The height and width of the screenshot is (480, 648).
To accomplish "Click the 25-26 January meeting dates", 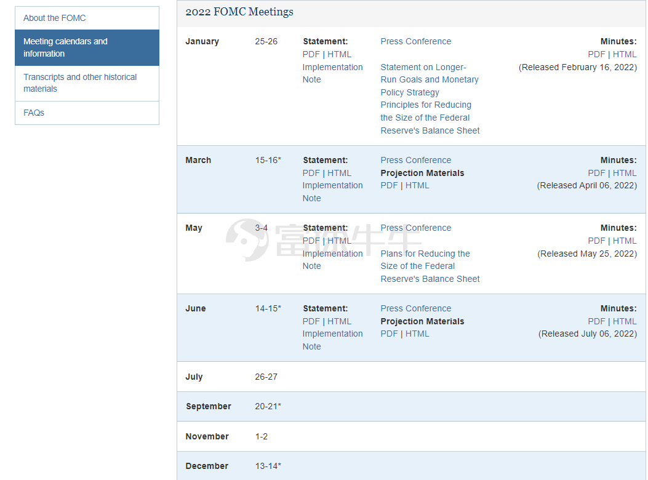I will (266, 41).
